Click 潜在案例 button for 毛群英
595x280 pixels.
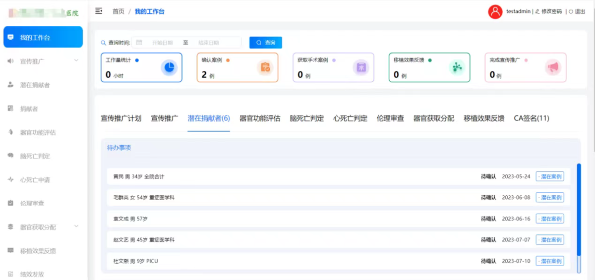click(550, 197)
